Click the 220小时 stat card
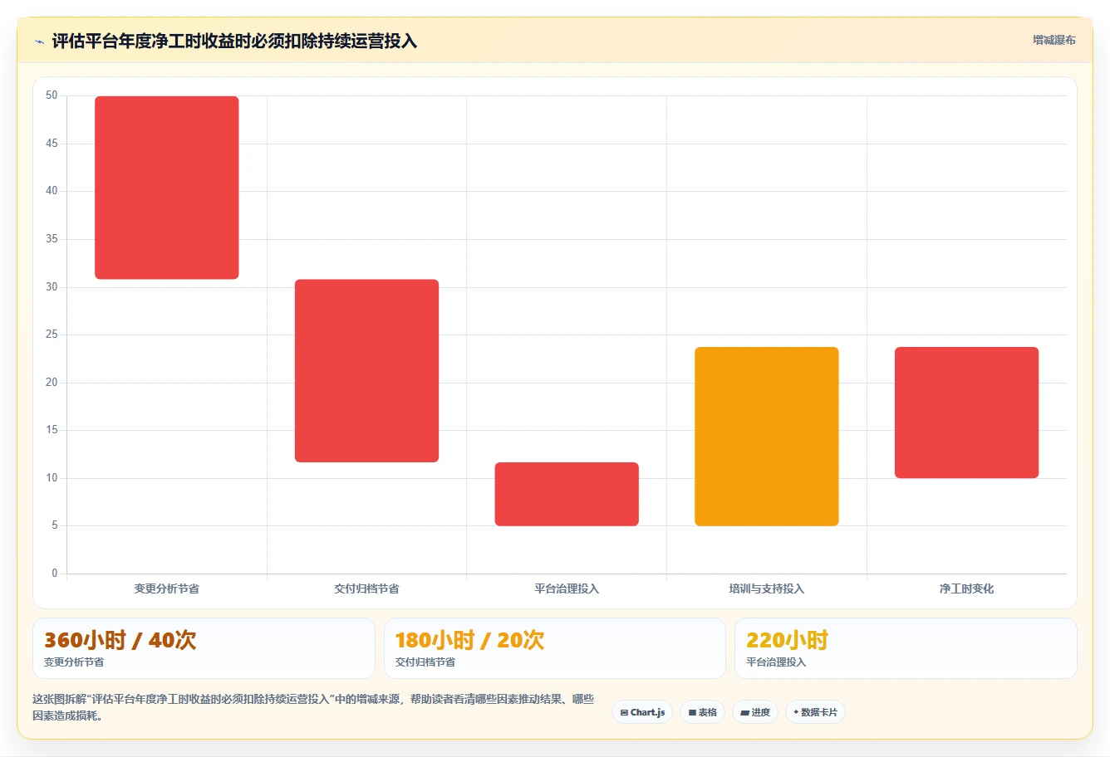Screen dimensions: 1110x757 906,648
